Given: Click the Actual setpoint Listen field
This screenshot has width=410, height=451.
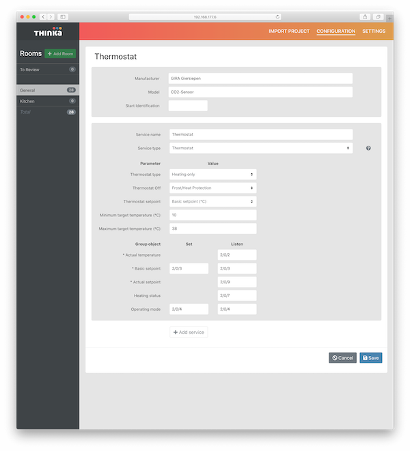Looking at the screenshot, I should pos(237,282).
